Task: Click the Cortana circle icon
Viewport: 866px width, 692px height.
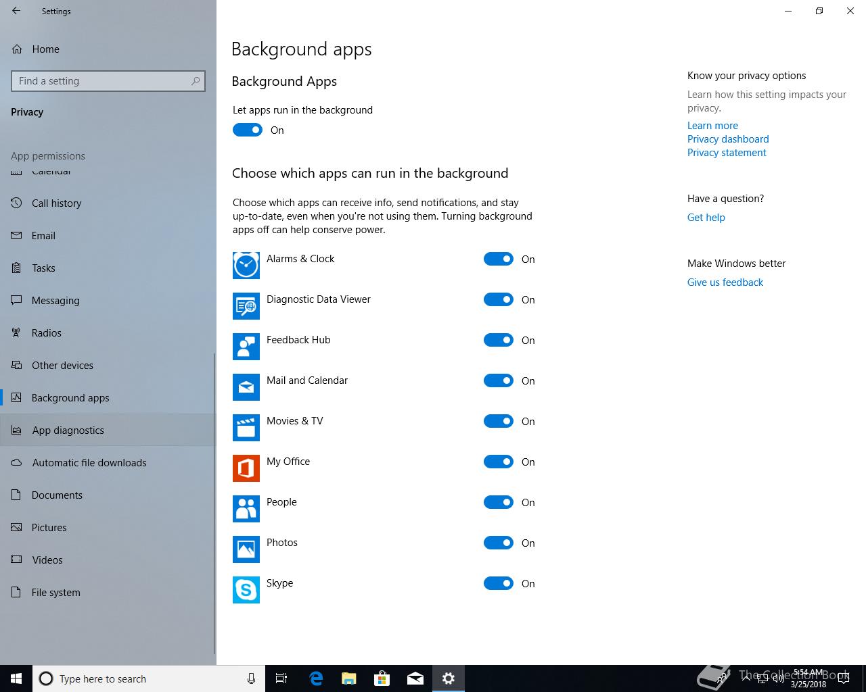Action: click(x=46, y=678)
